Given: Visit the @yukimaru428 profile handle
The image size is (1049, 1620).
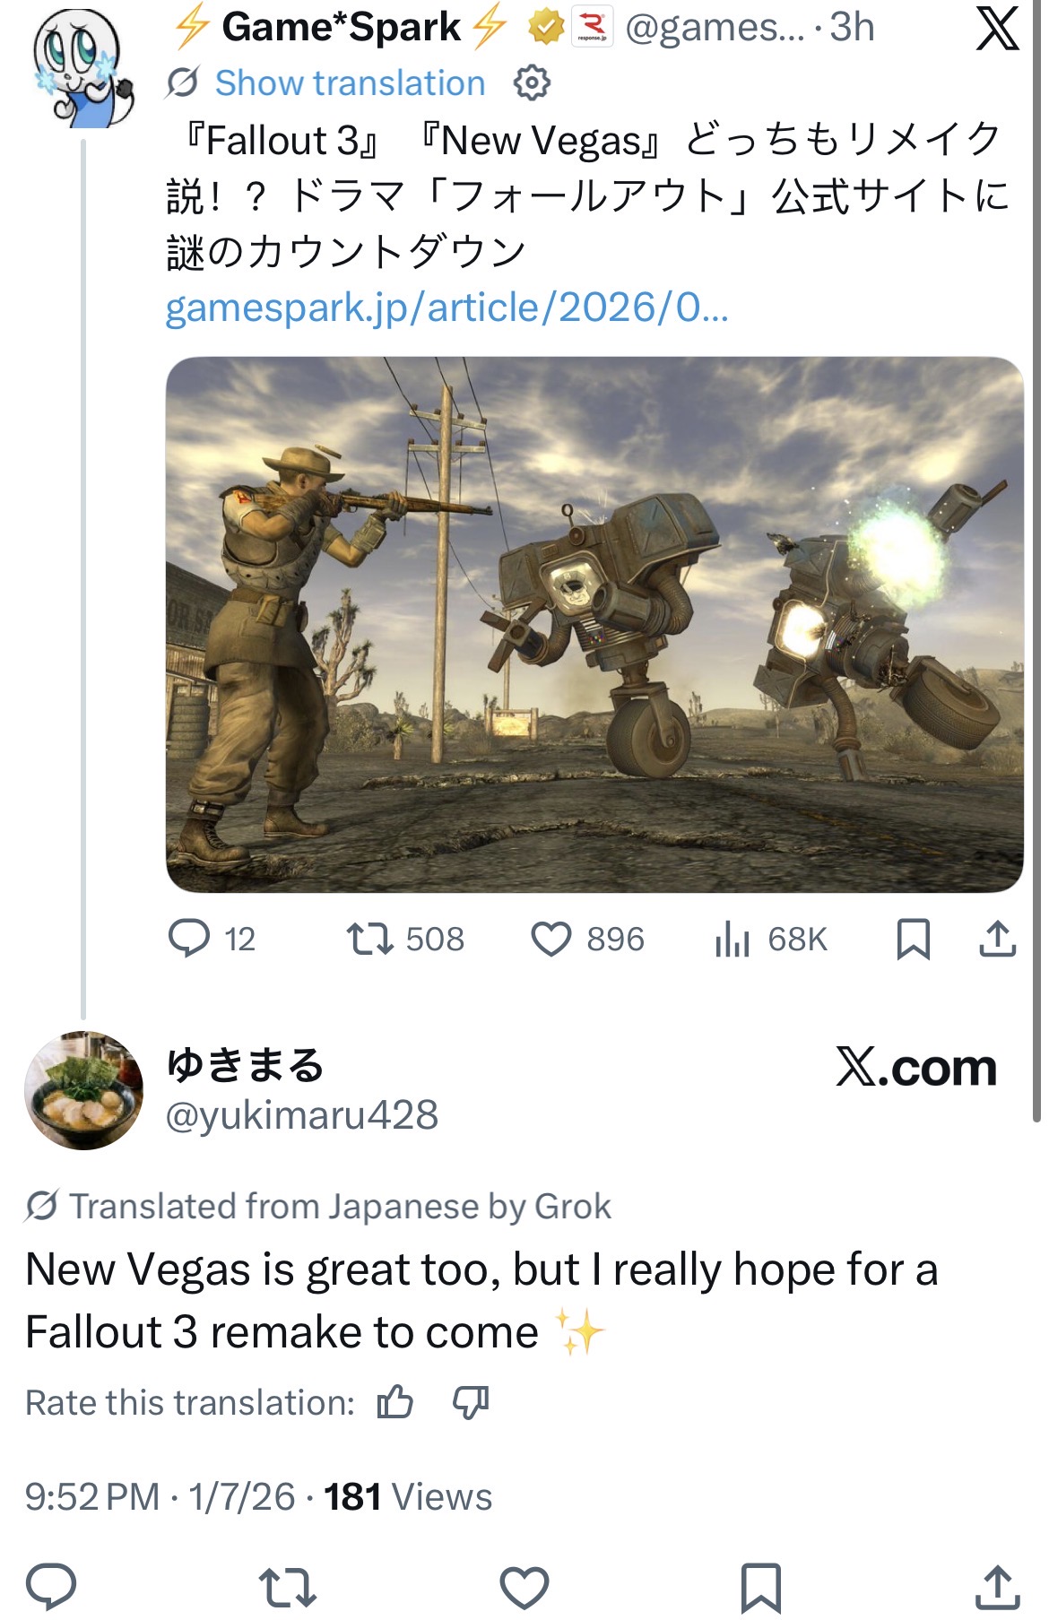Looking at the screenshot, I should pyautogui.click(x=302, y=1115).
